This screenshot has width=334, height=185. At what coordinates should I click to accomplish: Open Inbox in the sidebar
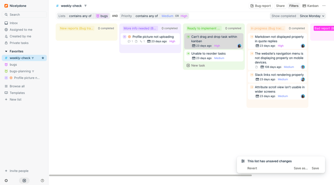pos(24,23)
